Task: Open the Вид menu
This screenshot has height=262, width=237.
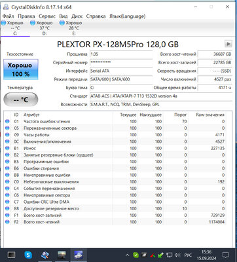Action: click(64, 16)
